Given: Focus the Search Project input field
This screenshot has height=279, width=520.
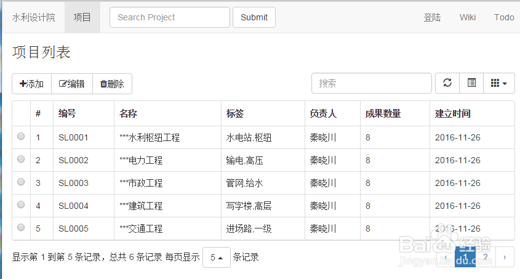Looking at the screenshot, I should coord(170,17).
